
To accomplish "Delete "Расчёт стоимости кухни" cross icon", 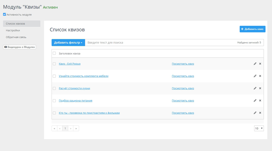I will click(x=260, y=88).
